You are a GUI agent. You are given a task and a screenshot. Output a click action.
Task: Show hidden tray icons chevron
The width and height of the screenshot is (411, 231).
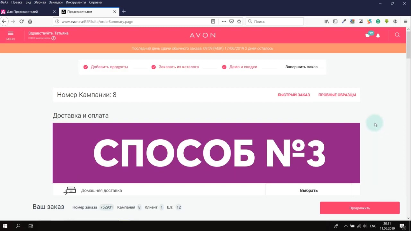346,226
